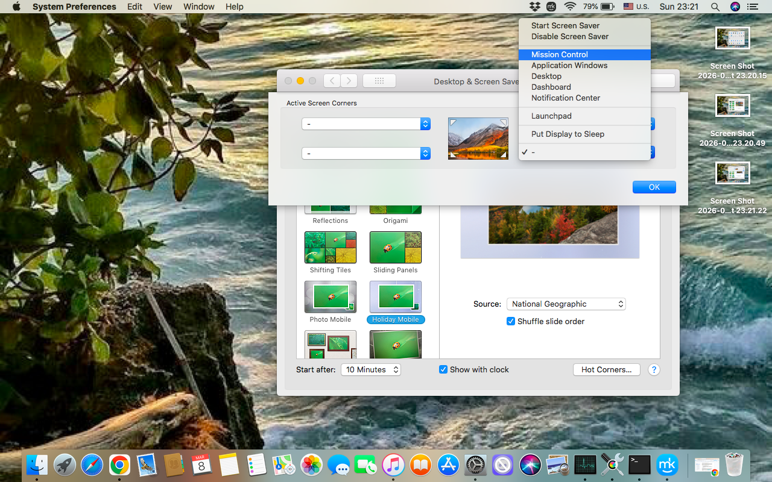Select the Shifting Tiles screensaver thumbnail
The width and height of the screenshot is (772, 482).
[330, 247]
